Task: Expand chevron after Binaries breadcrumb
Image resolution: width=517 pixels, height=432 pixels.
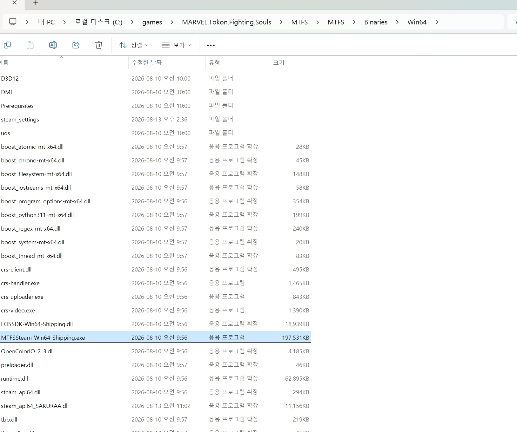Action: tap(397, 22)
